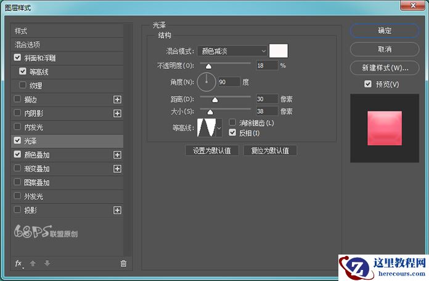Add another Inner Shadow with plus icon
This screenshot has height=281, width=429.
[x=117, y=113]
